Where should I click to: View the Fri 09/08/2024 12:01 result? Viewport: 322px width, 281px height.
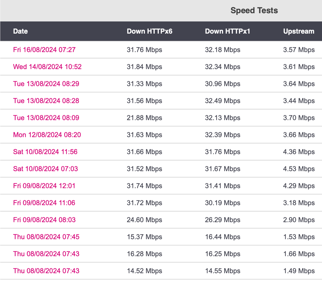44,186
